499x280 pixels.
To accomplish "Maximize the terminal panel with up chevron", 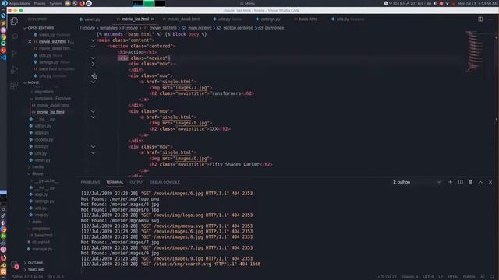I will click(480, 182).
